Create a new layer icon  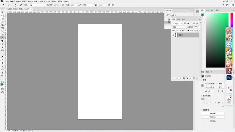pos(194,78)
